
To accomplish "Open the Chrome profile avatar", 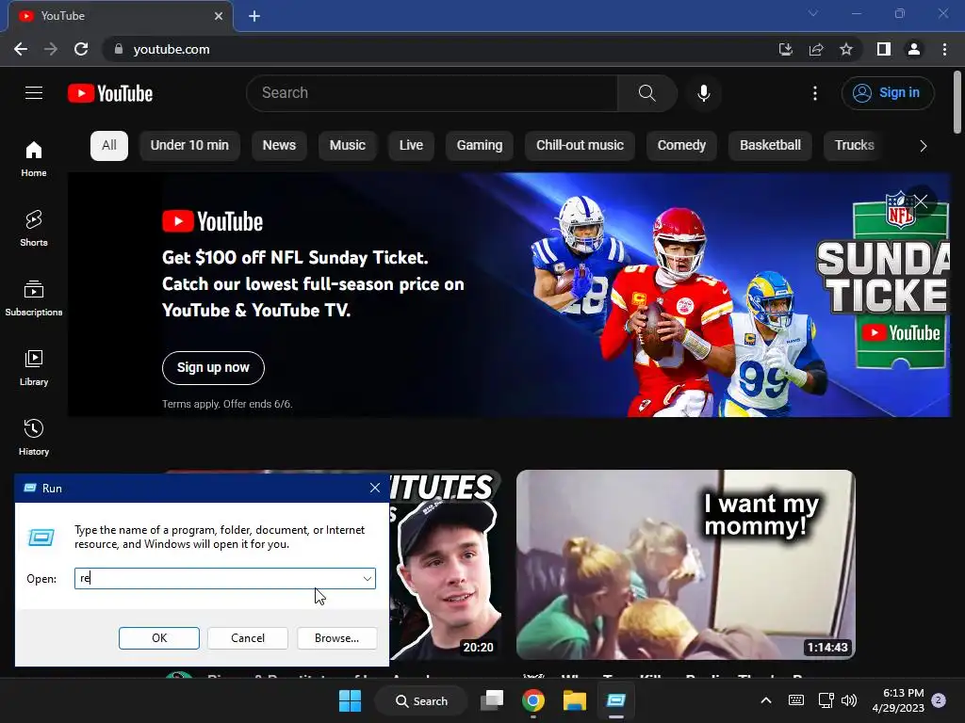I will coord(914,49).
